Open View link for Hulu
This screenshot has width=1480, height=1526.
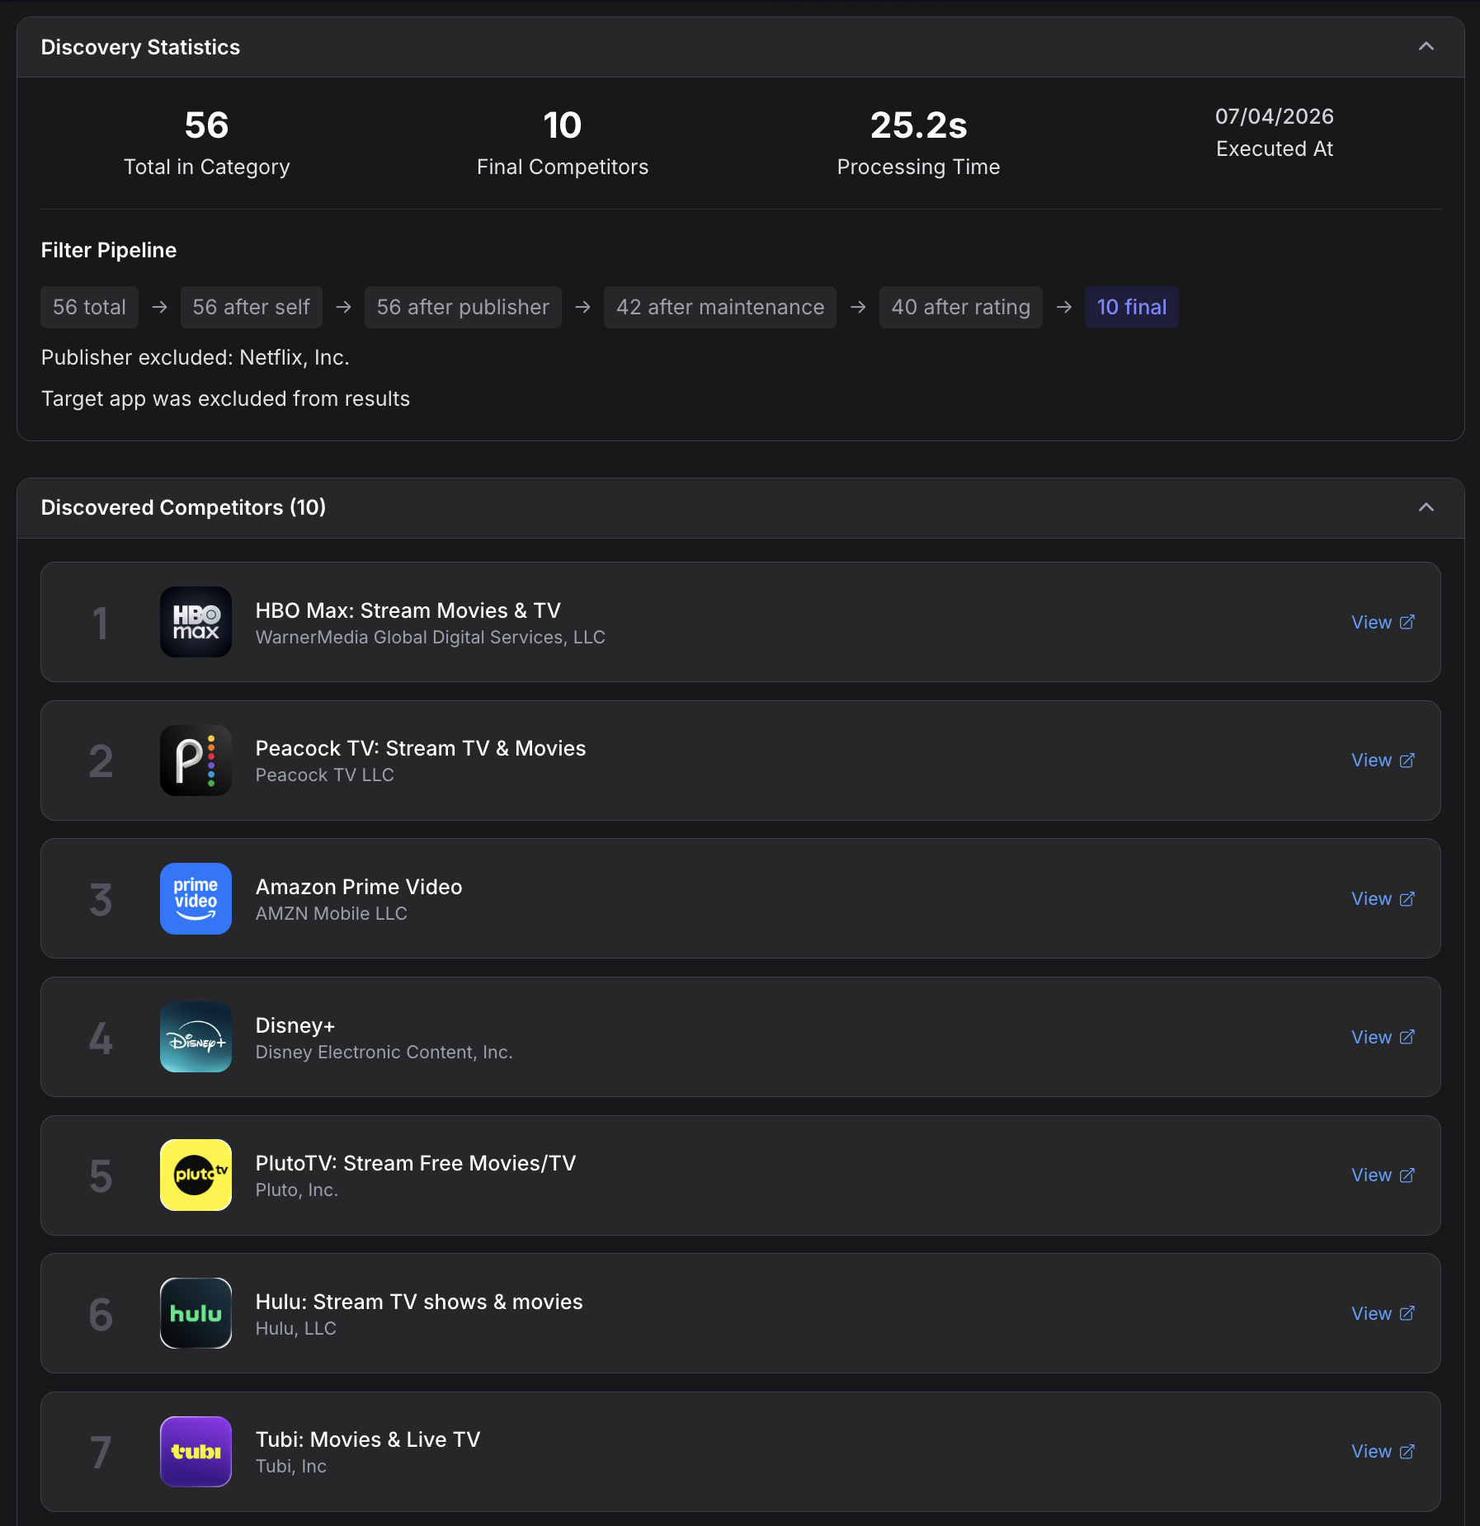click(x=1383, y=1314)
